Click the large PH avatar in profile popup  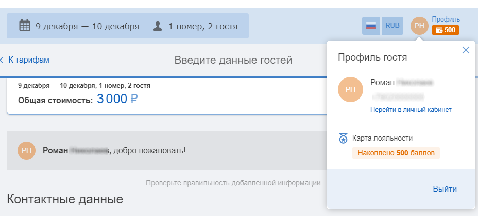click(x=350, y=89)
